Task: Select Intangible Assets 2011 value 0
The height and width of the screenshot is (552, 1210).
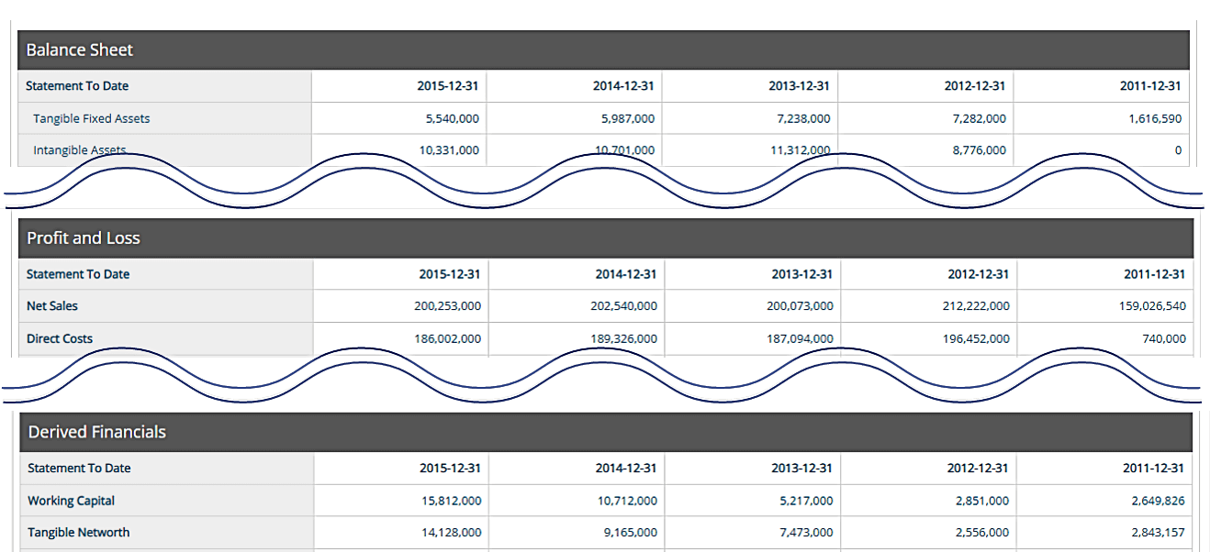Action: click(x=1178, y=150)
